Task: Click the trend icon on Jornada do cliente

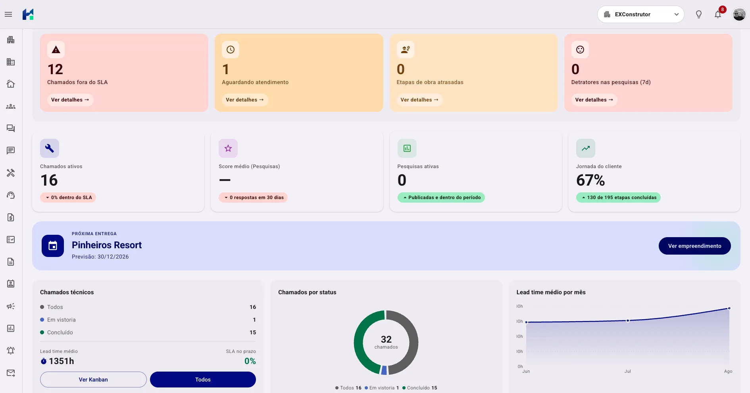Action: 586,148
